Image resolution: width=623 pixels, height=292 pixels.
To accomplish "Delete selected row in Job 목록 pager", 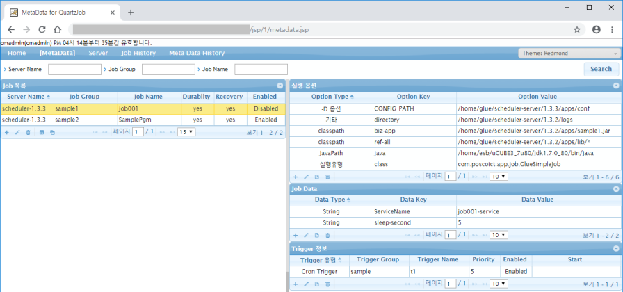I will point(29,132).
